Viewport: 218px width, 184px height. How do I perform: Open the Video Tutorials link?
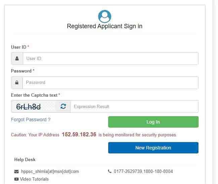click(x=34, y=179)
